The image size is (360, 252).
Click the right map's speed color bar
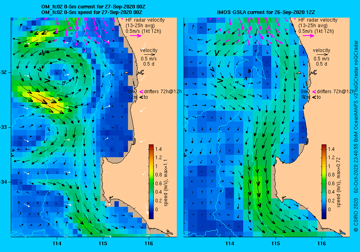(324, 182)
